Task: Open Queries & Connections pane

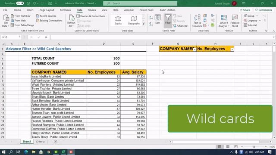Action: (91, 16)
